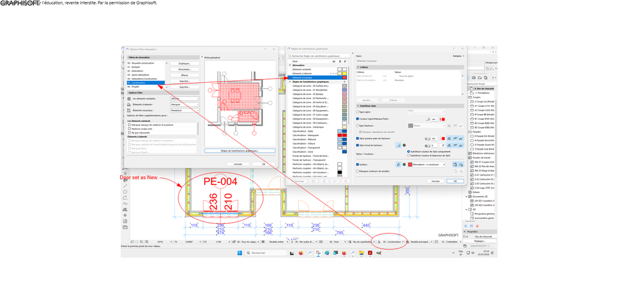
Task: Click Windows Start button on taskbar
Action: coord(239,252)
